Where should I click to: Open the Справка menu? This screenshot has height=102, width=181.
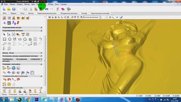[64, 4]
